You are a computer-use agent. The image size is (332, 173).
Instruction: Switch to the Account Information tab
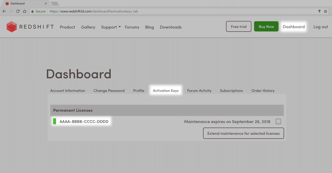pyautogui.click(x=68, y=91)
